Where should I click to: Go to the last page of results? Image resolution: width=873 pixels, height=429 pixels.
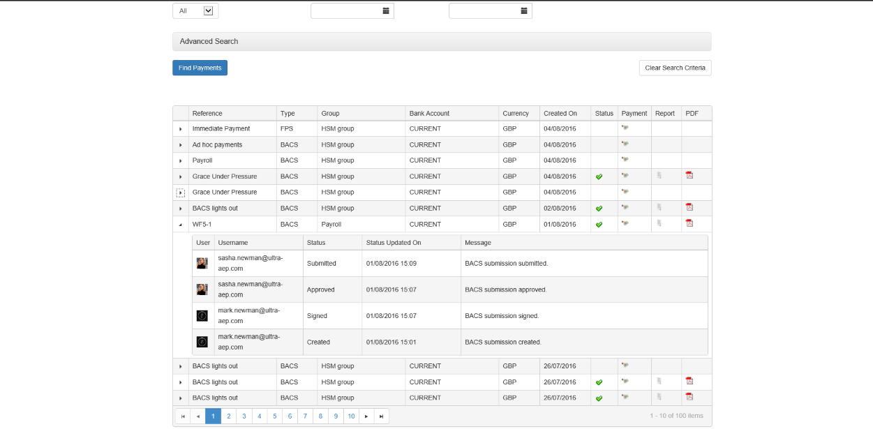coord(381,416)
